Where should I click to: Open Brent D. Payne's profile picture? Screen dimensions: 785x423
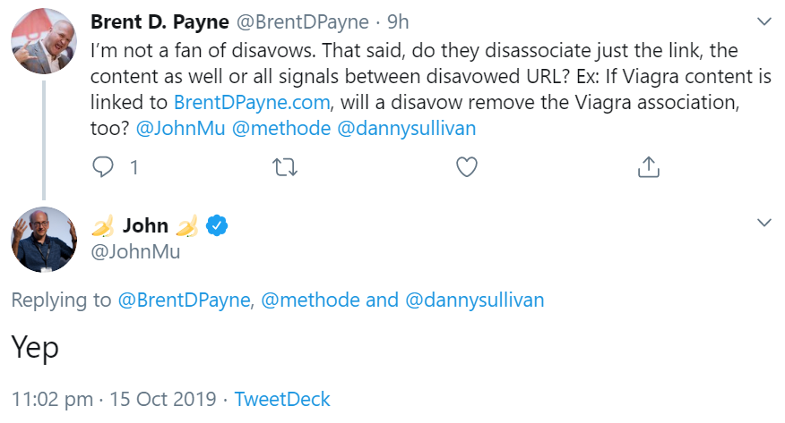(x=44, y=41)
